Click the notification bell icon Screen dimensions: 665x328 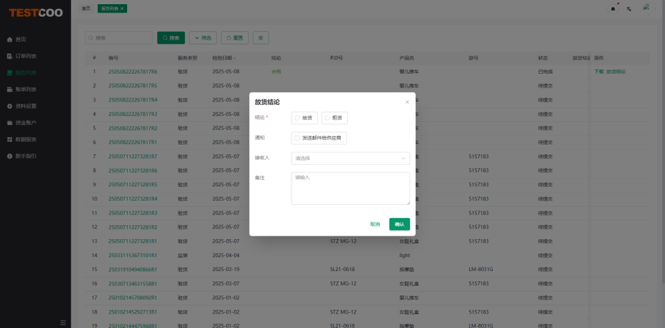point(614,8)
